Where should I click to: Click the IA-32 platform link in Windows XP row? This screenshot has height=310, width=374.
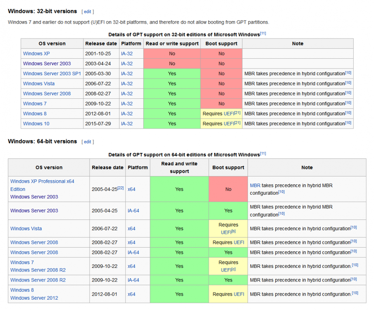point(127,54)
